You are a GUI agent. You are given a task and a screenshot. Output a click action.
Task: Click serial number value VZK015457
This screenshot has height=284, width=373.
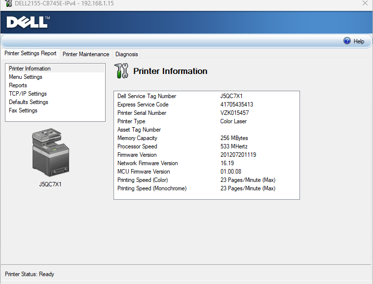pyautogui.click(x=234, y=113)
